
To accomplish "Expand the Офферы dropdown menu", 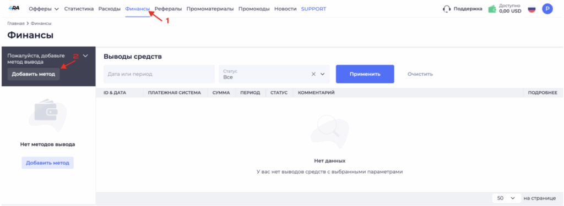I will click(44, 9).
